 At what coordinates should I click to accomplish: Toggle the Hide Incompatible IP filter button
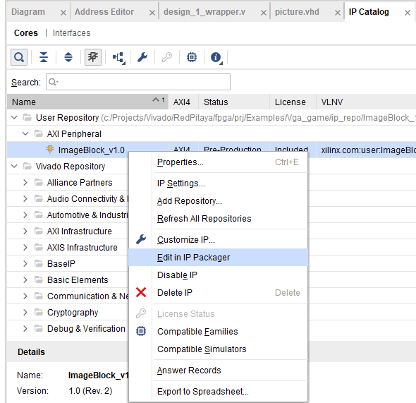93,57
